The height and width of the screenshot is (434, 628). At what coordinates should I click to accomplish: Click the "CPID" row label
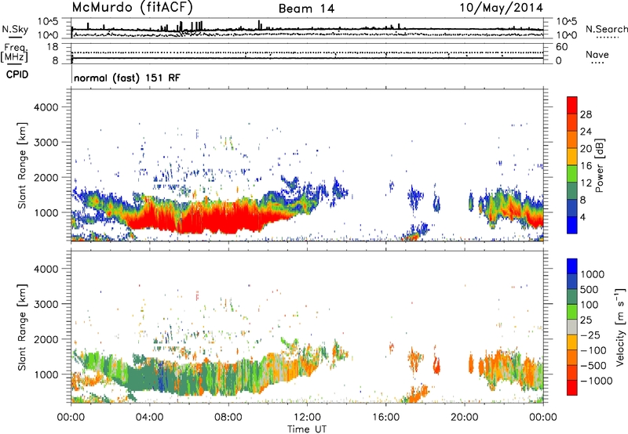(17, 74)
